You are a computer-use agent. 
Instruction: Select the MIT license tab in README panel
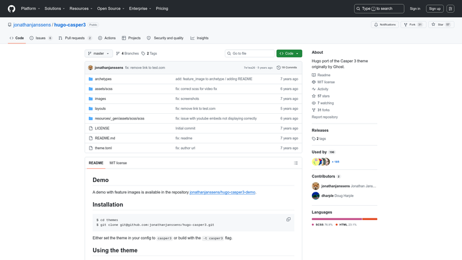tap(118, 163)
